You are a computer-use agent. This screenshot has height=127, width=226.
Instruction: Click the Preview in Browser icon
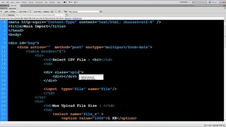pyautogui.click(x=52, y=11)
